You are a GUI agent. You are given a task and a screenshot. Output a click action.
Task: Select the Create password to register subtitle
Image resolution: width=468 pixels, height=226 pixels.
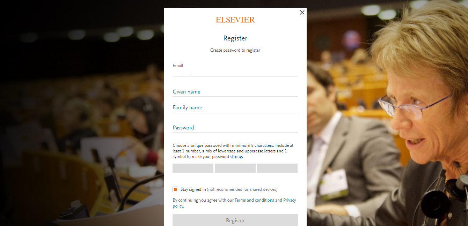click(235, 50)
